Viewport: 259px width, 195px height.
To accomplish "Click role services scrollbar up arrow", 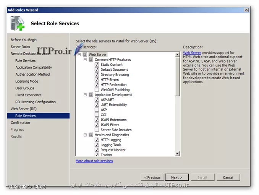I will coord(177,55).
